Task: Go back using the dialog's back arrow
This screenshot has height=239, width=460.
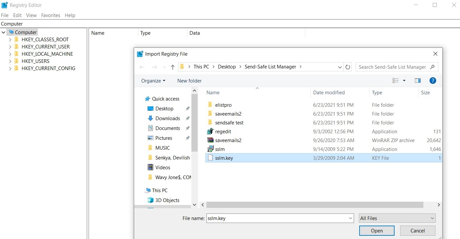Action: pyautogui.click(x=142, y=67)
